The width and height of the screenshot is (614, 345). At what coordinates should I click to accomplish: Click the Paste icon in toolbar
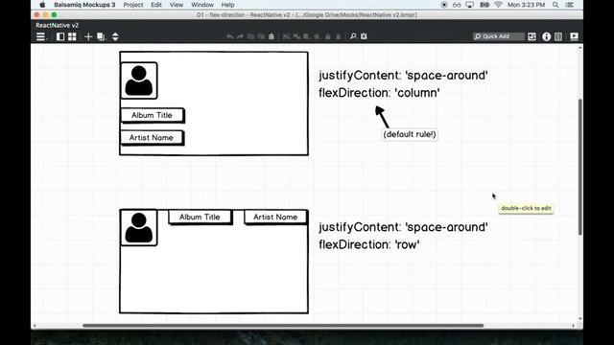261,36
